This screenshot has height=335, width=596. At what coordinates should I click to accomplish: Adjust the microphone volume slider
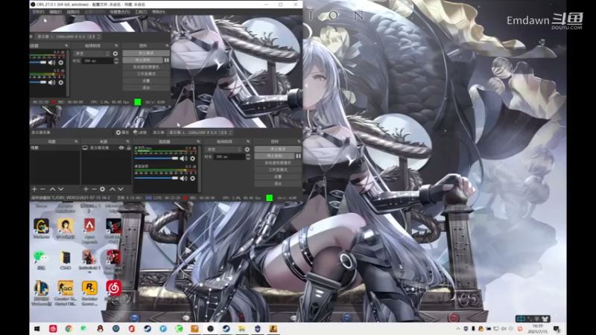point(156,159)
